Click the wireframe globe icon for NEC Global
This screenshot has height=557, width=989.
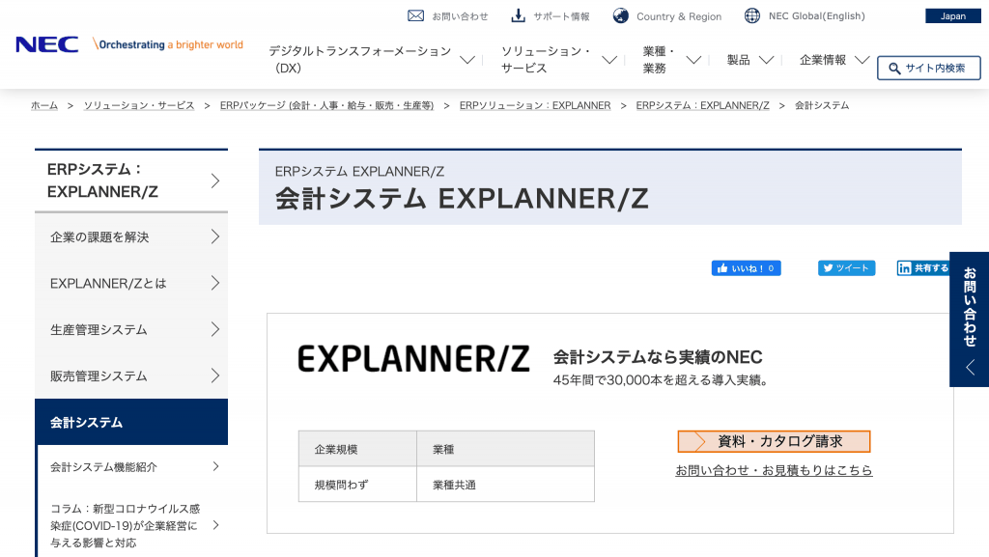pos(751,15)
